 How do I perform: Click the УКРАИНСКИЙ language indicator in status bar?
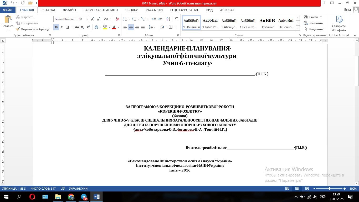coord(78,189)
